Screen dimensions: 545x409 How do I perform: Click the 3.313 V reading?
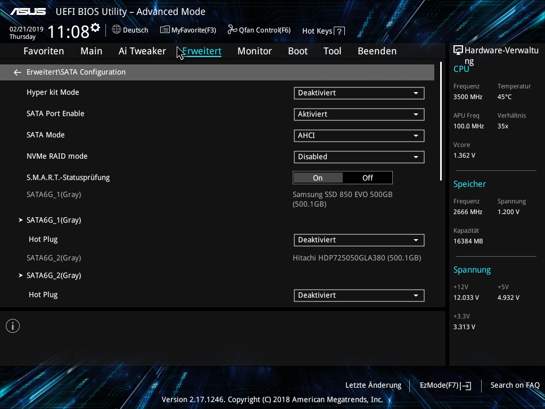tap(464, 327)
